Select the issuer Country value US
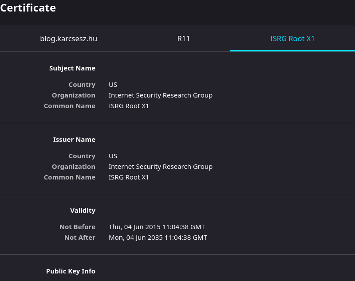This screenshot has height=281, width=355. pyautogui.click(x=113, y=156)
